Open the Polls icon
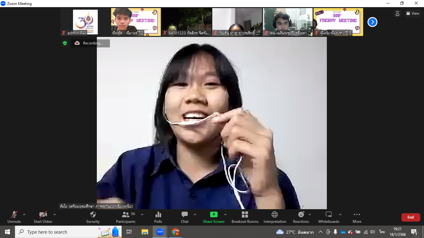This screenshot has height=238, width=424. click(x=158, y=214)
